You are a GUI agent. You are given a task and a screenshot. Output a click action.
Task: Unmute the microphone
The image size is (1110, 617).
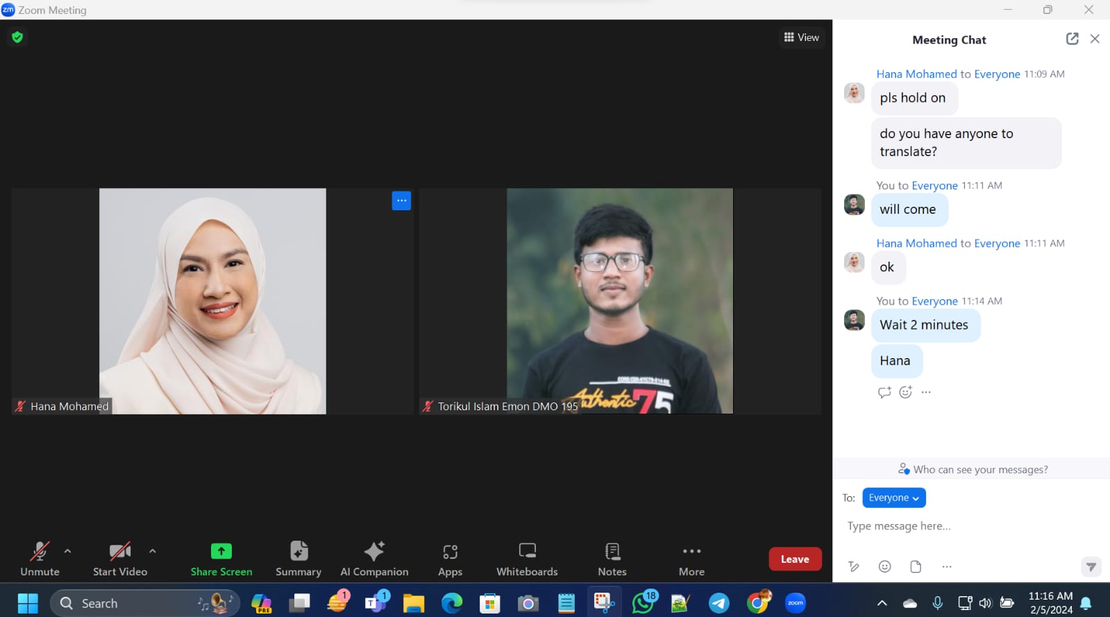pos(40,558)
